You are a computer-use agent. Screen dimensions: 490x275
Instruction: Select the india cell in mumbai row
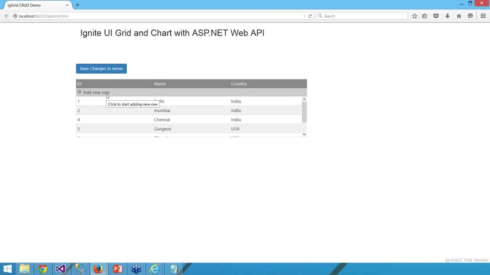pyautogui.click(x=266, y=111)
